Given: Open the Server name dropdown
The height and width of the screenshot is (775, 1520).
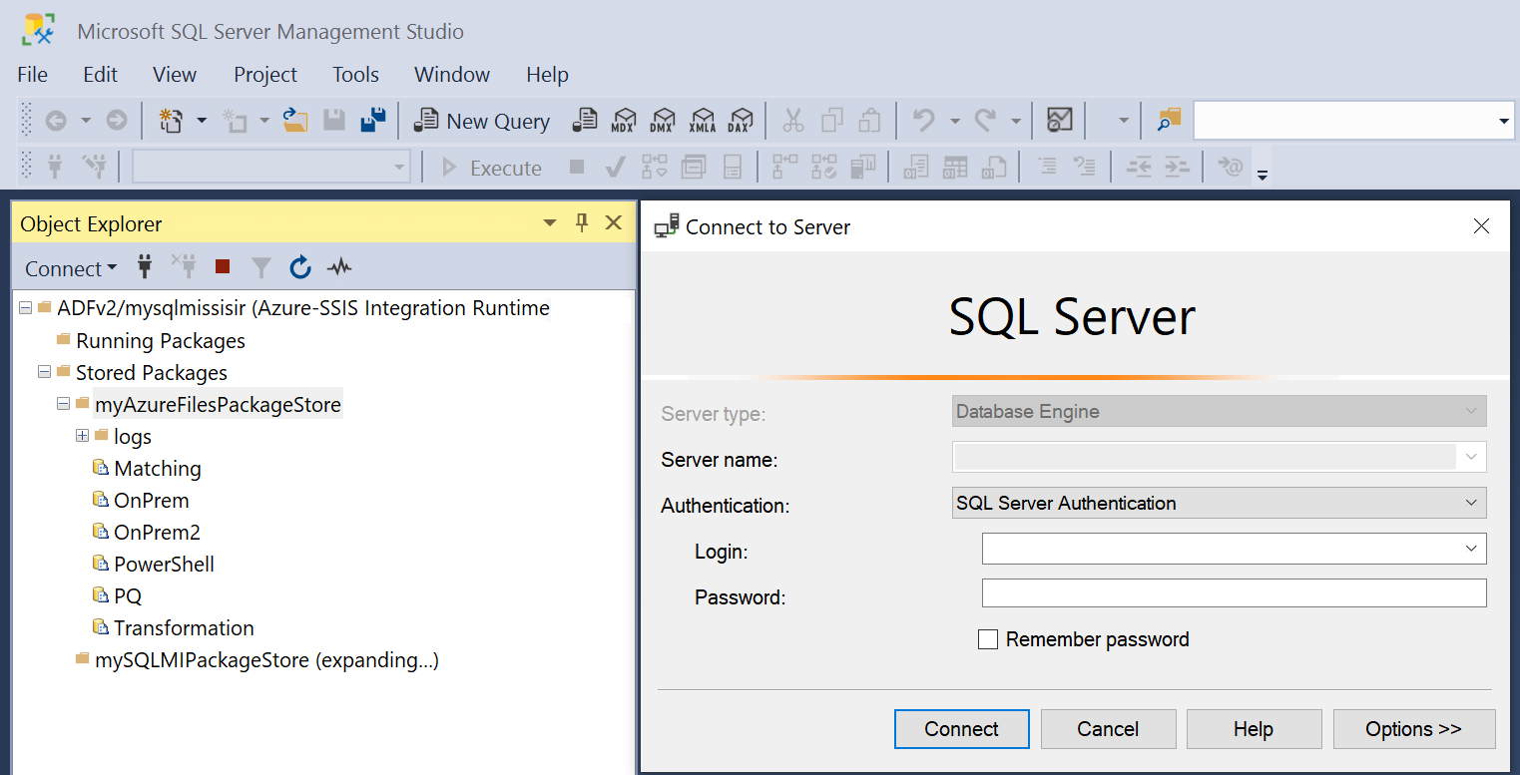Looking at the screenshot, I should point(1471,457).
